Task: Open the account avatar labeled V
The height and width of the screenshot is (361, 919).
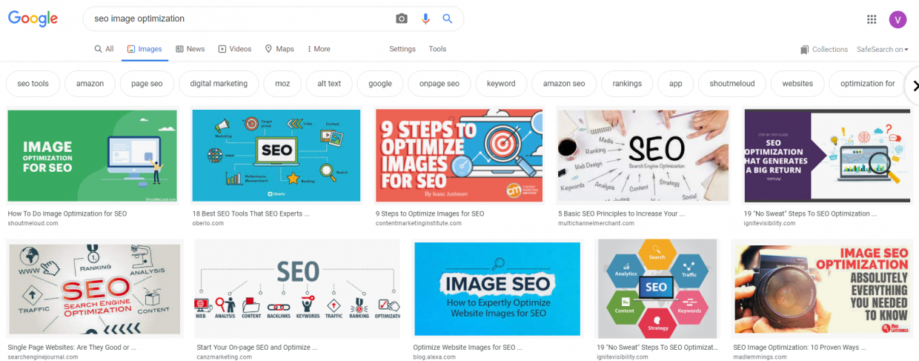Action: (898, 19)
